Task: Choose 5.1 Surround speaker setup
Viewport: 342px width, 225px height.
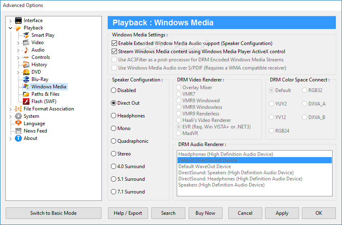Action: tap(113, 179)
